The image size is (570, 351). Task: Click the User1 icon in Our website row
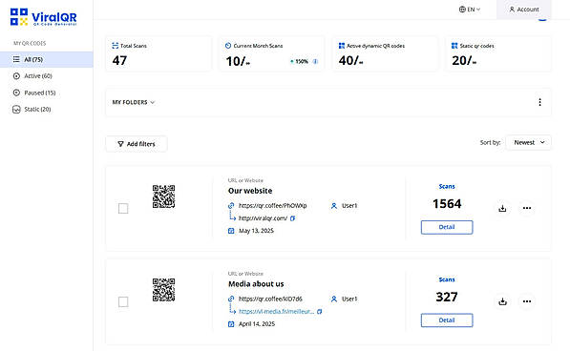[x=334, y=206]
